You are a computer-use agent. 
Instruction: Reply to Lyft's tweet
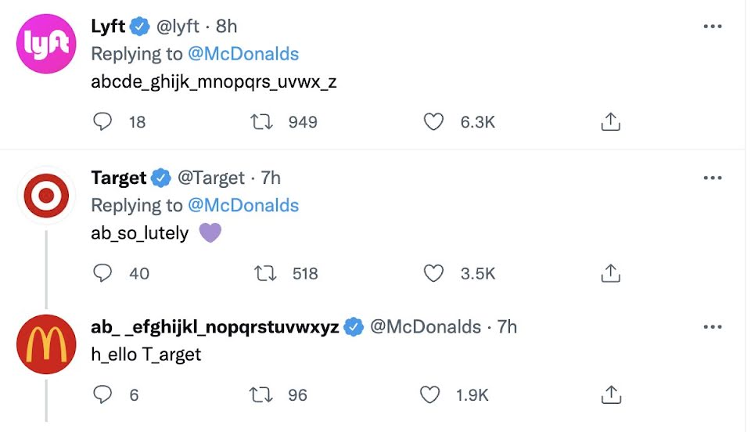(102, 122)
